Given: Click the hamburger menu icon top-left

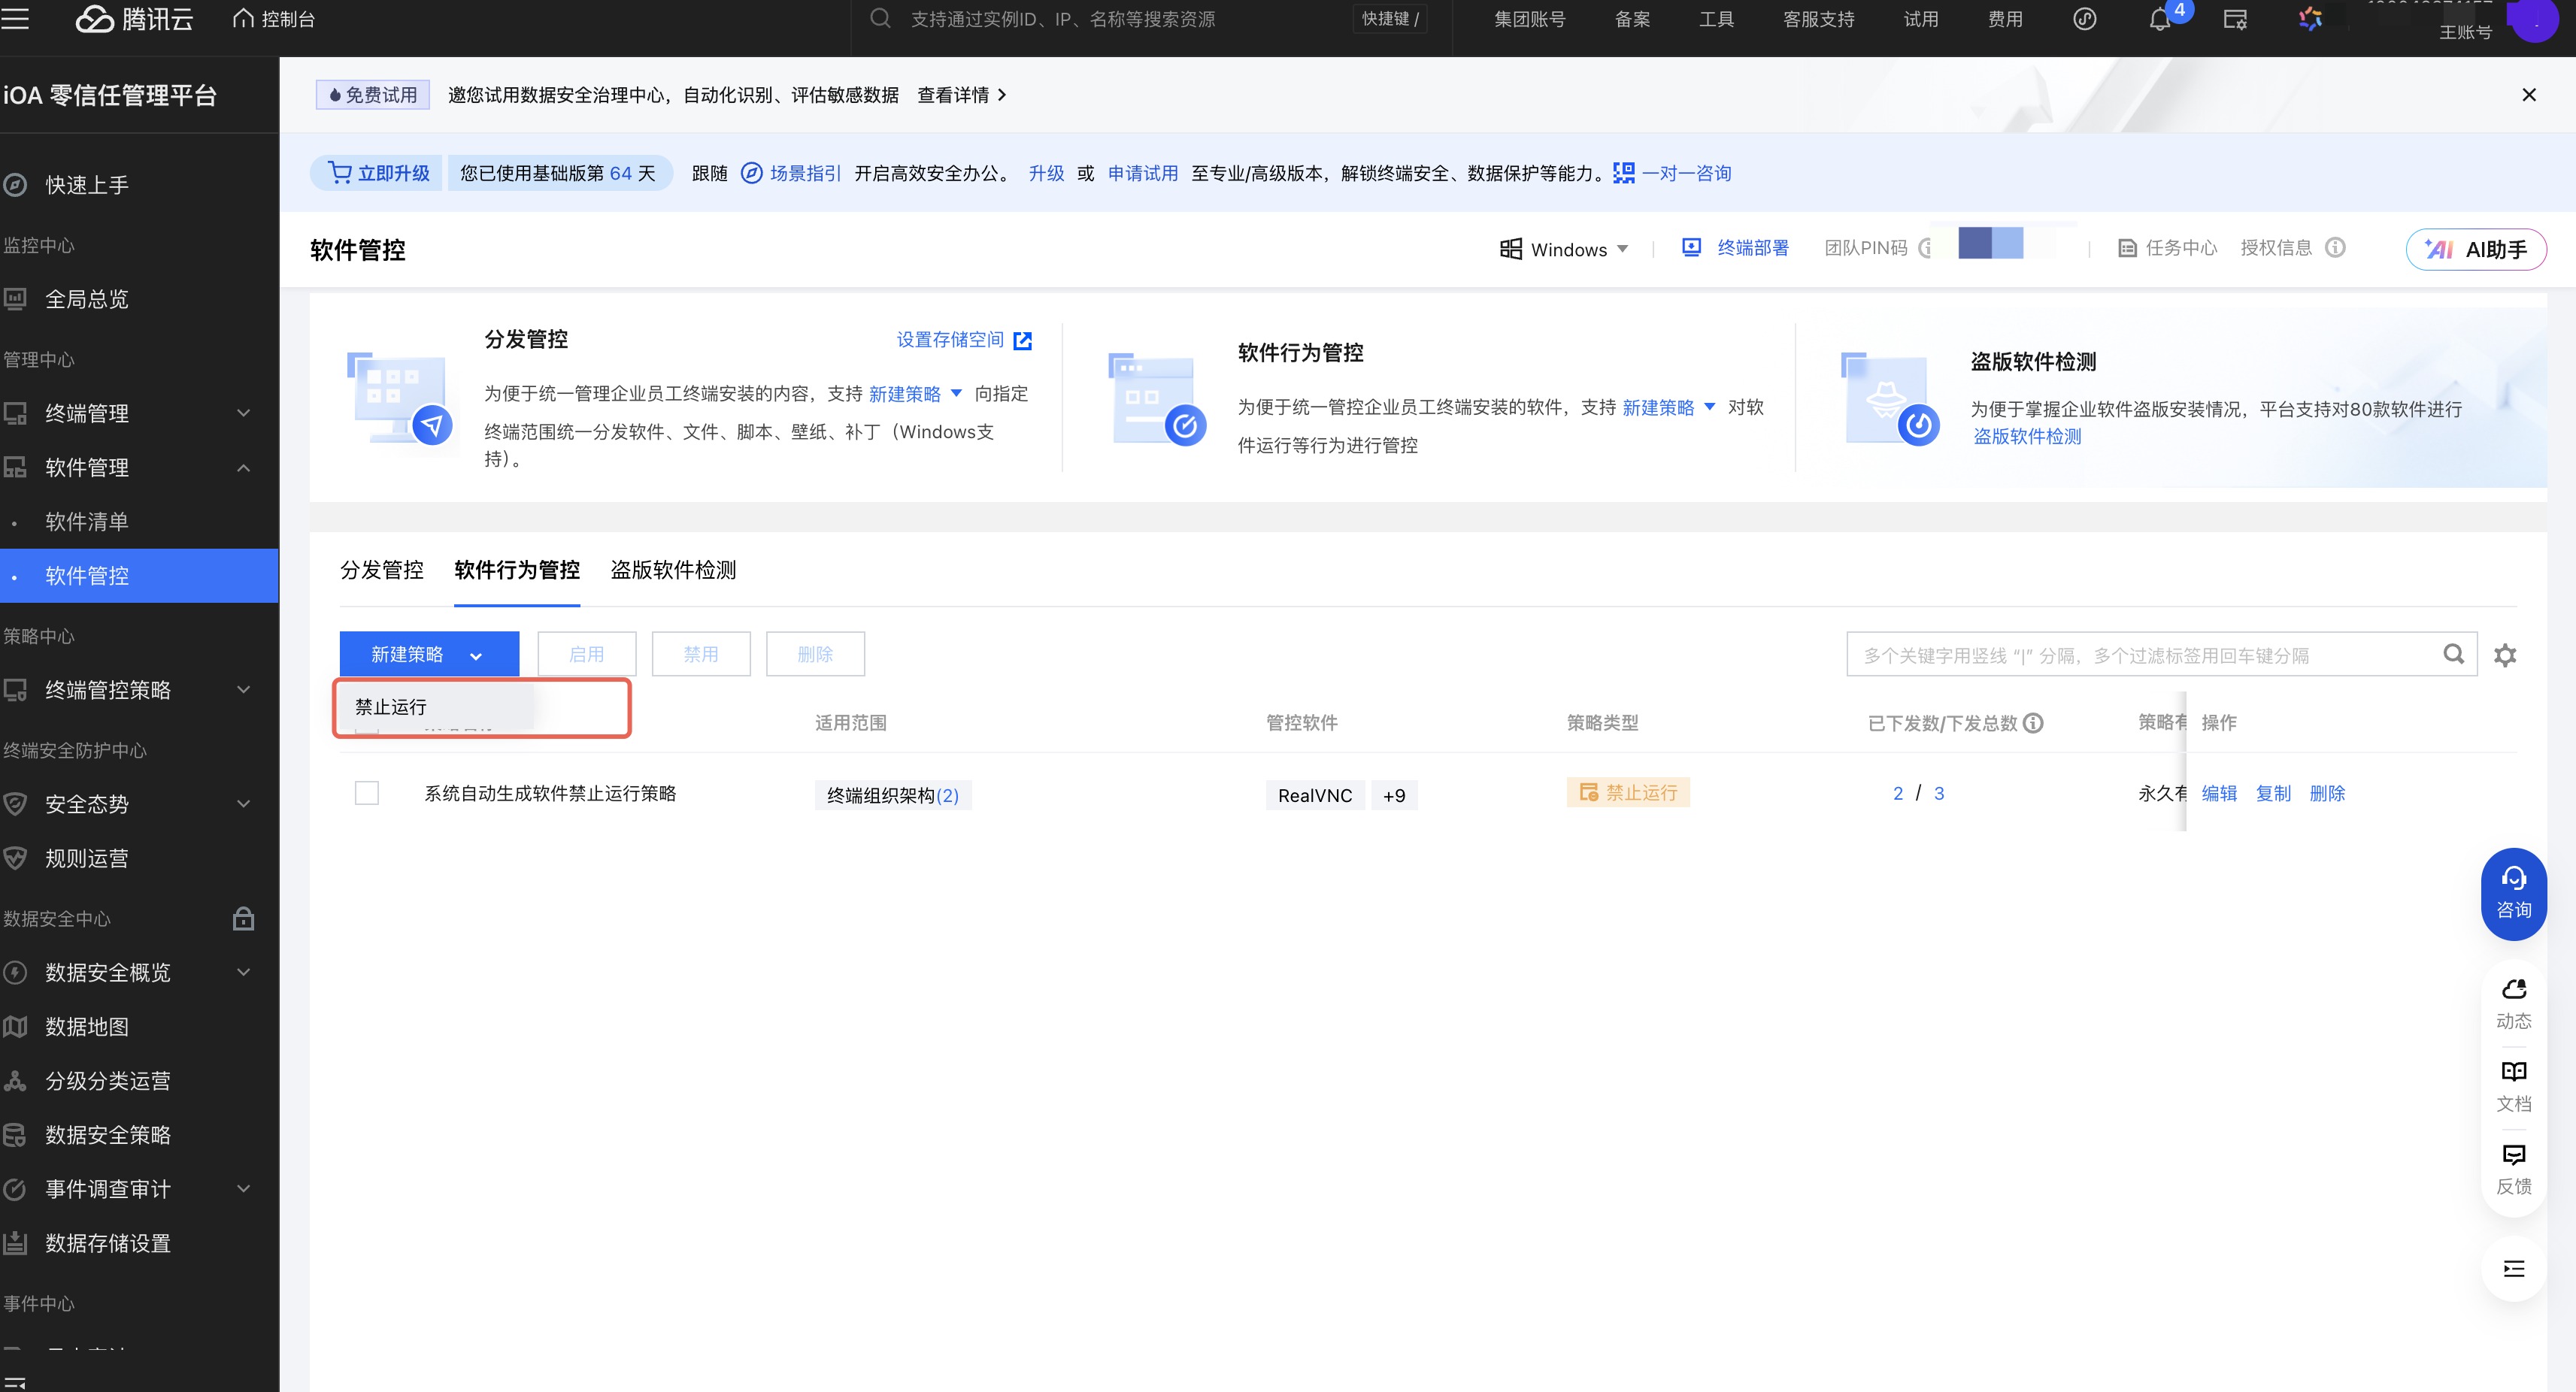Looking at the screenshot, I should coord(15,19).
